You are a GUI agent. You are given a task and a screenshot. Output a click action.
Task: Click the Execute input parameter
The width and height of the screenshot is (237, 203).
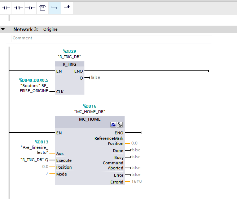pos(64,160)
